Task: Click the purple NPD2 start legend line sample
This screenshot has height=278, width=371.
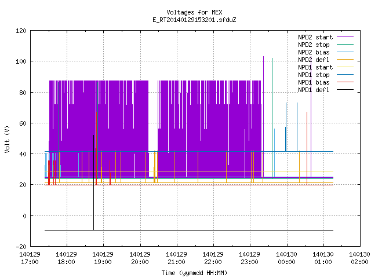Action: click(345, 37)
